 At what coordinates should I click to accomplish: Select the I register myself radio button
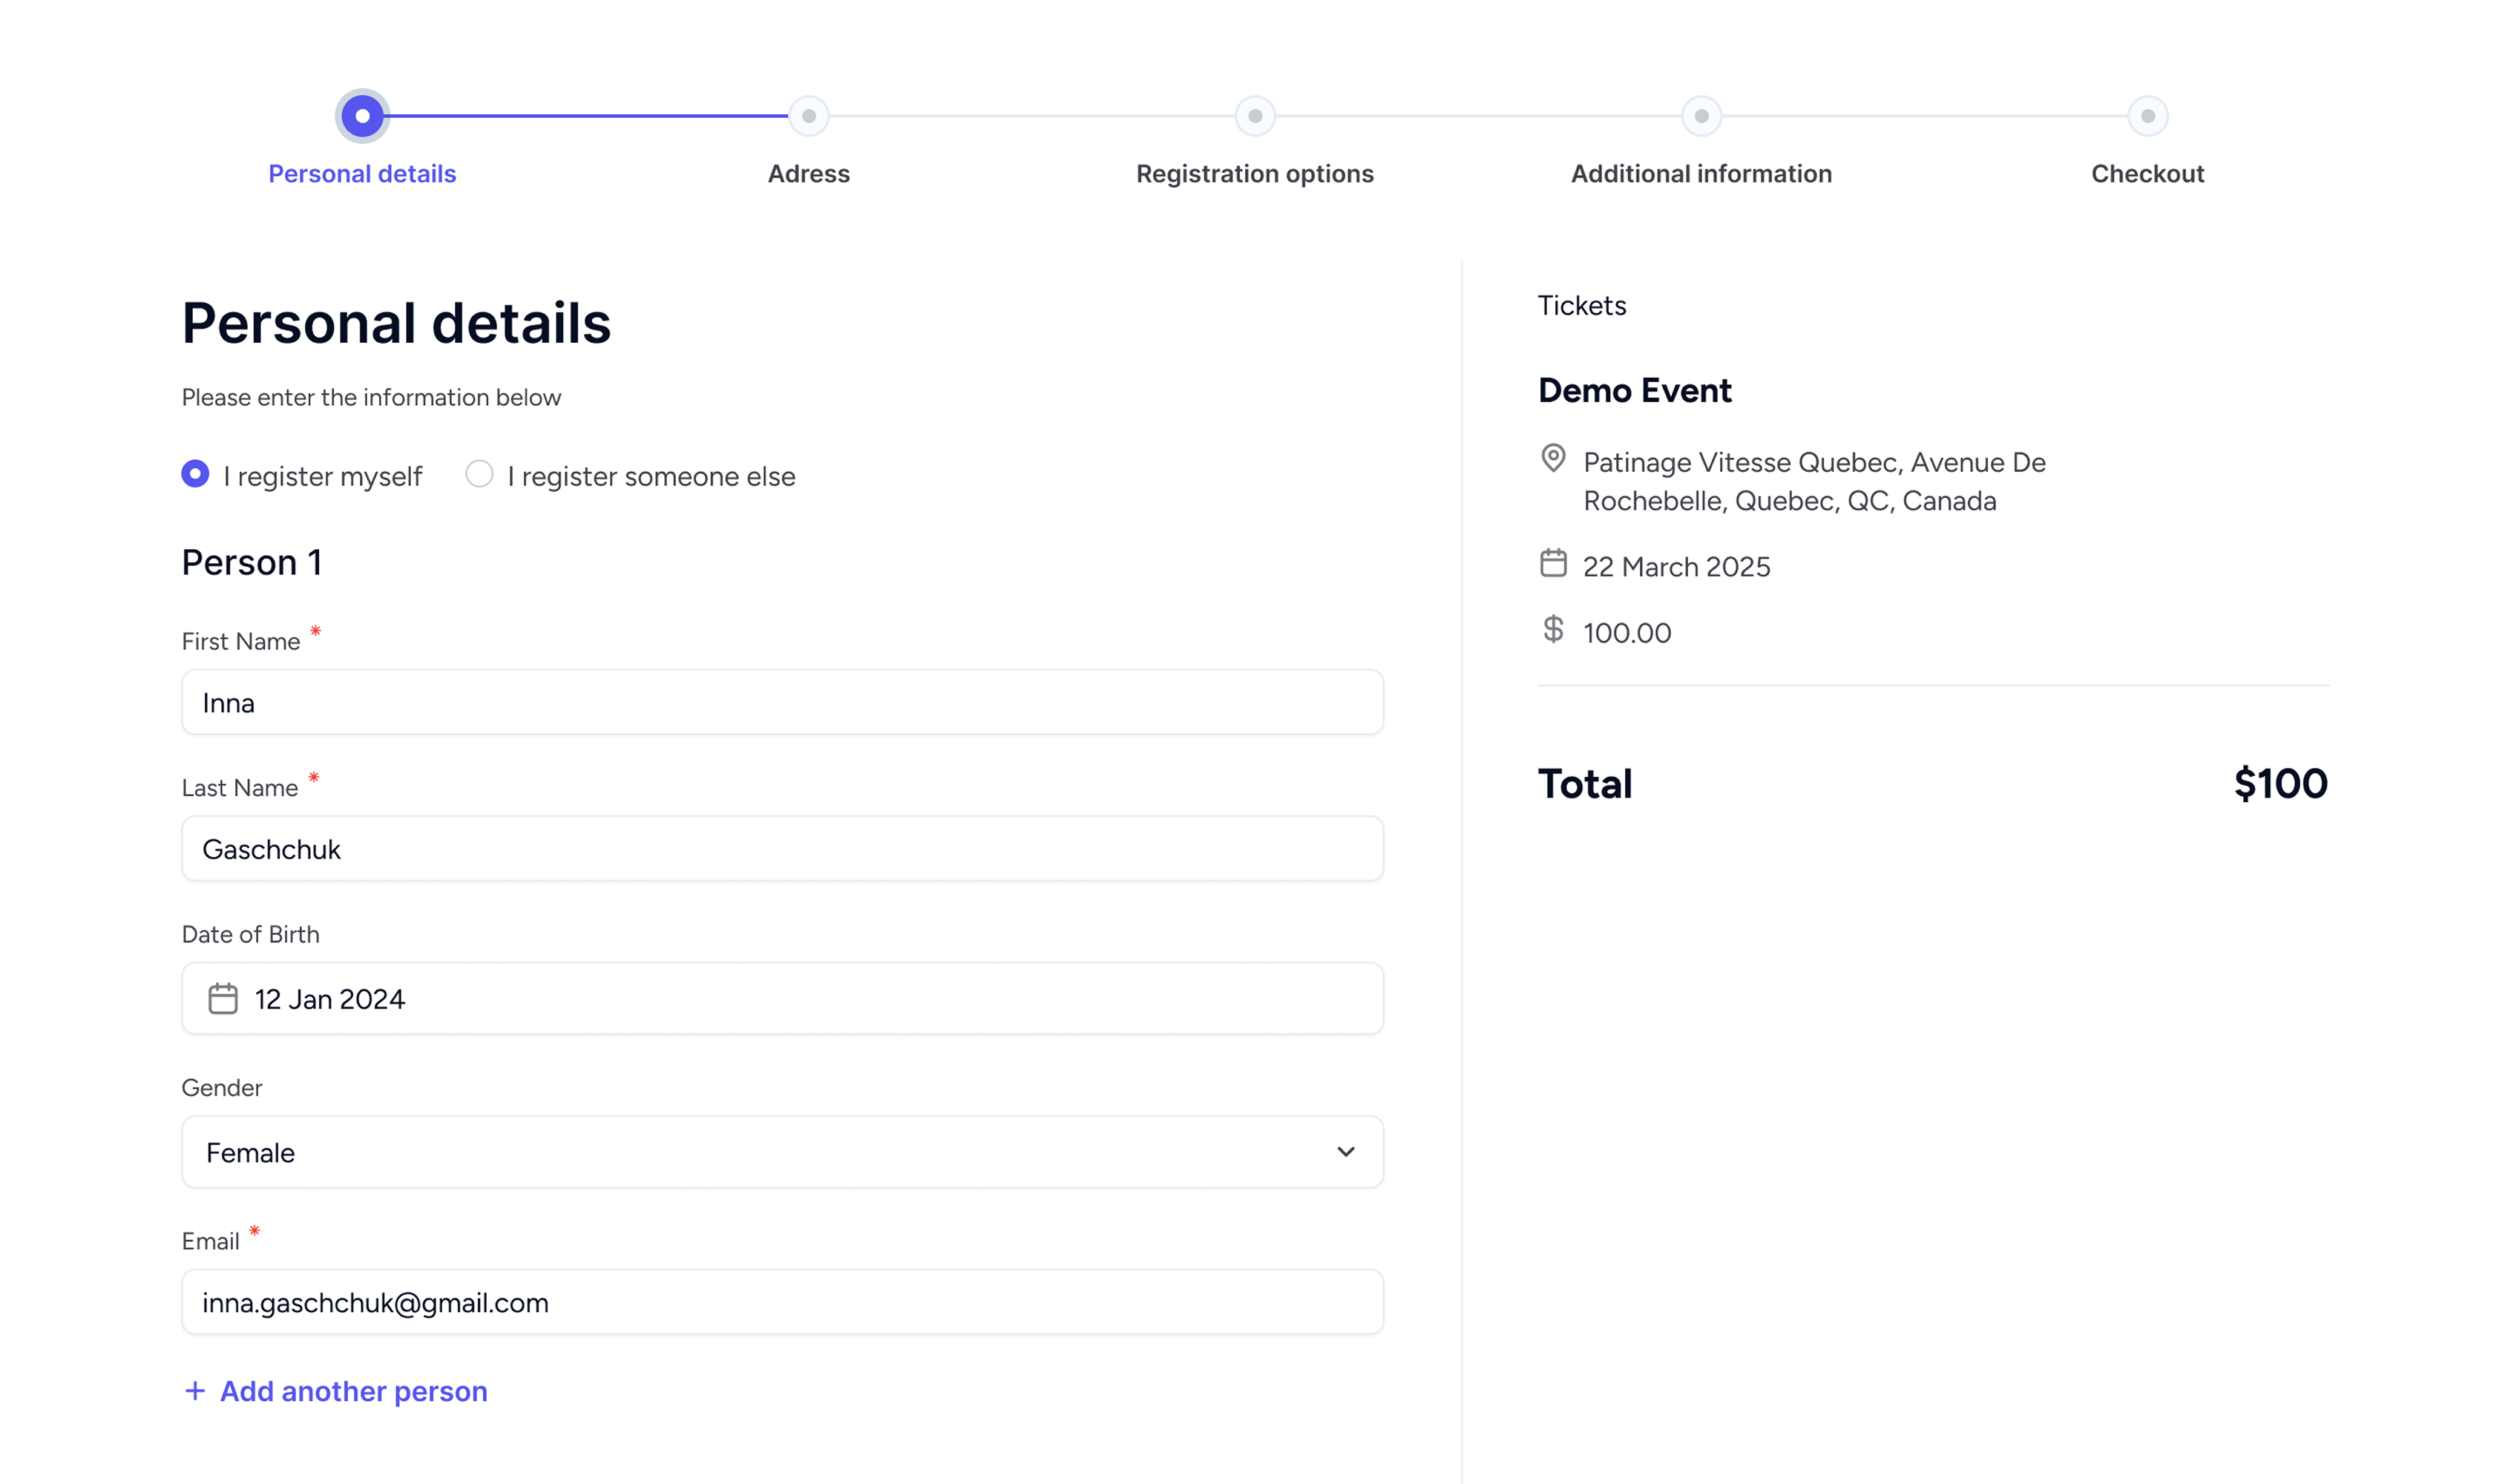click(x=195, y=473)
